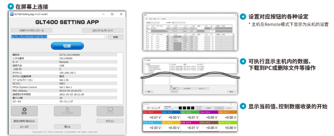
Task: Click the red CH1 channel header
Action: (152, 112)
